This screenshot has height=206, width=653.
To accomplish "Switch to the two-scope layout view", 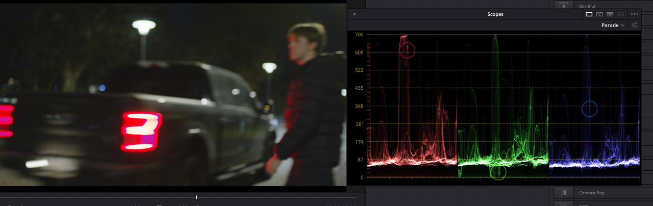I will (599, 14).
